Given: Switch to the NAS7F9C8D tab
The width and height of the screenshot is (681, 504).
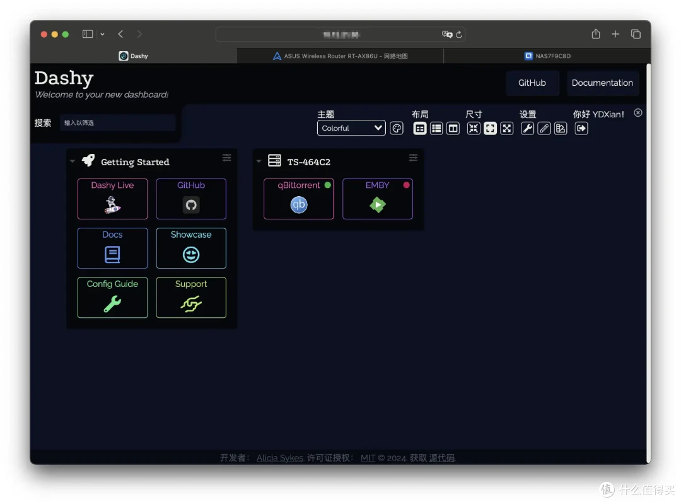Looking at the screenshot, I should tap(547, 56).
